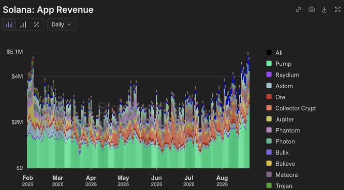
Task: Open the Daily interval dropdown
Action: (62, 25)
